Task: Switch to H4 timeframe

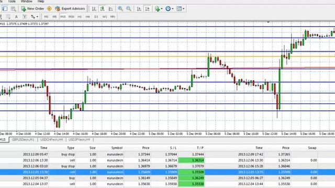Action: (87, 17)
